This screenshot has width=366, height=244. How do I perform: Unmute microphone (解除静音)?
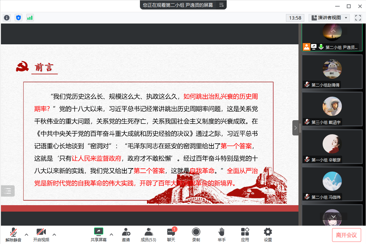tap(13, 235)
